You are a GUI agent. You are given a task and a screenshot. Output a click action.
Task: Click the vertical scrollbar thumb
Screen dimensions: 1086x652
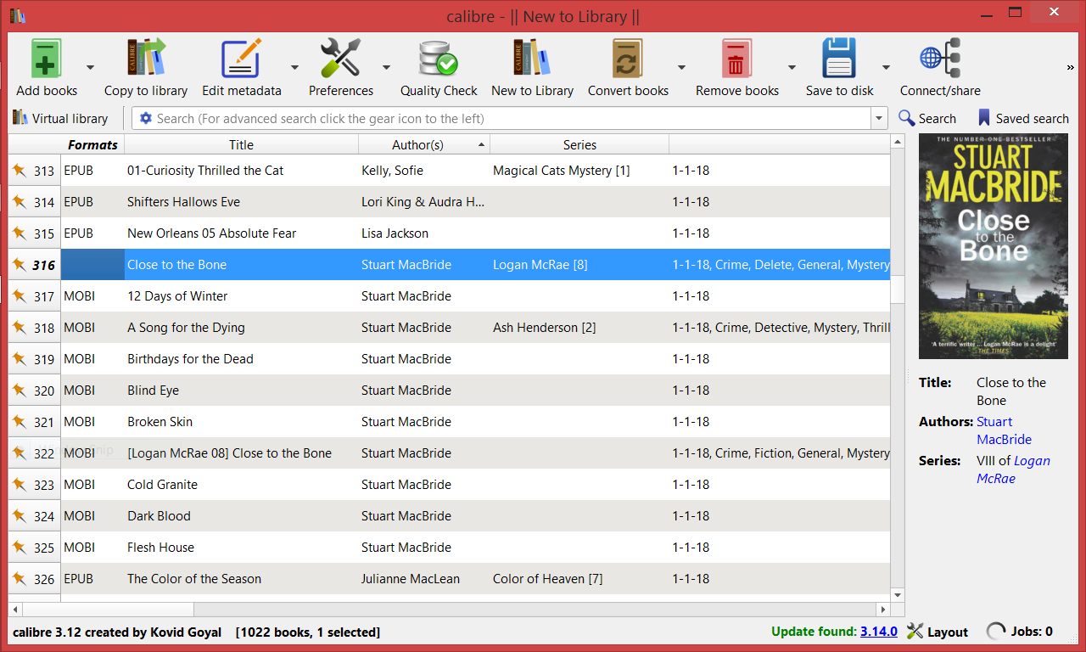click(898, 289)
